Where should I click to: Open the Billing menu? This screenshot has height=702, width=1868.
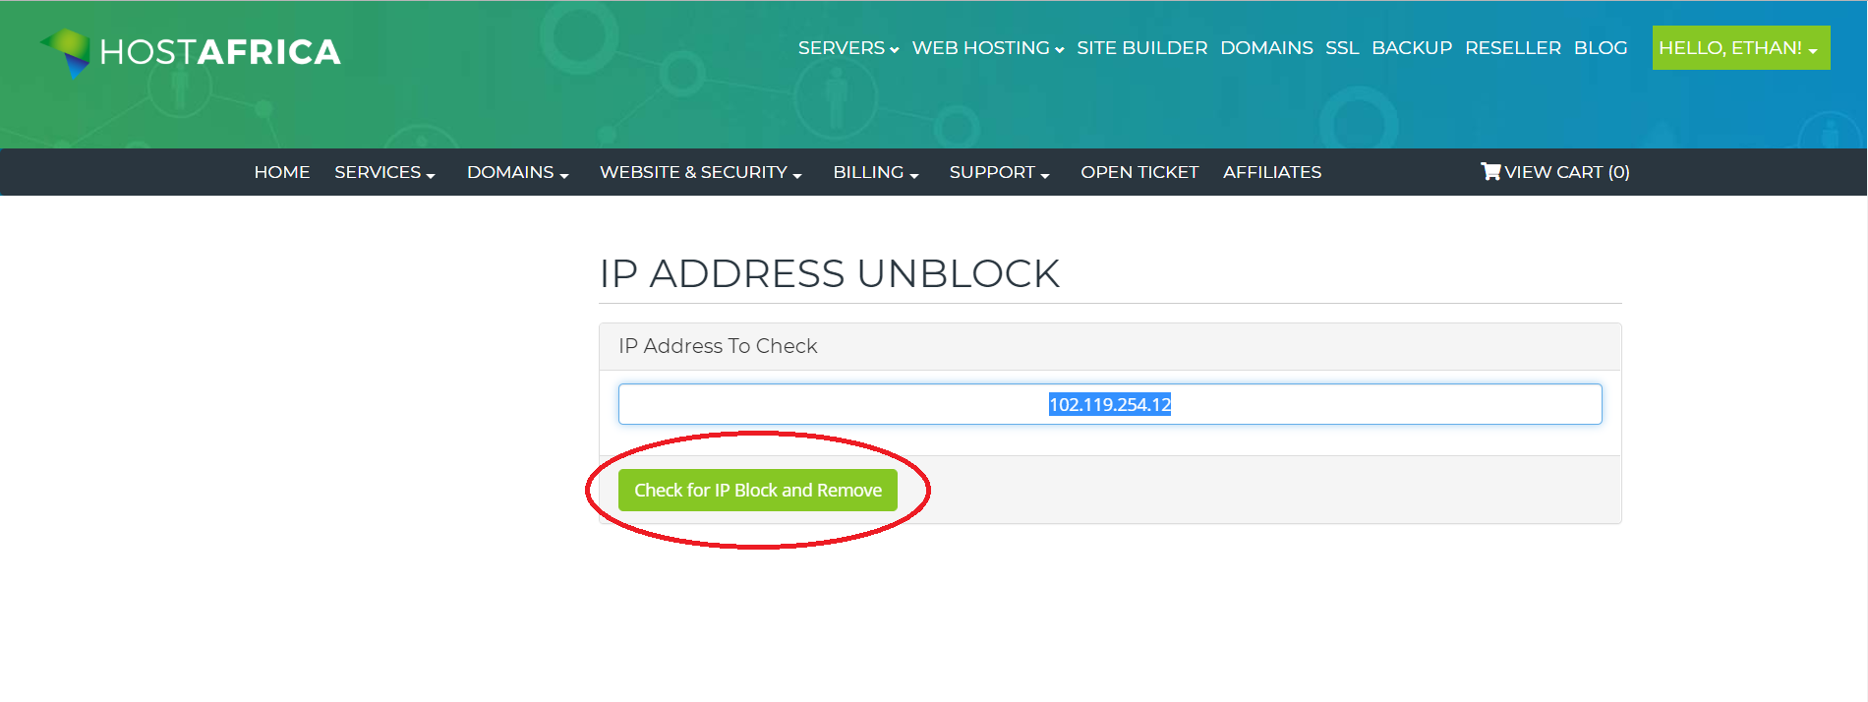tap(876, 172)
